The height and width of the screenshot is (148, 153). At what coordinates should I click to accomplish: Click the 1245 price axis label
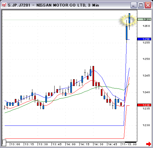[x=146, y=76]
